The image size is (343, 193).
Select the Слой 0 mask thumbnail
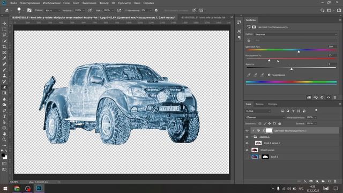click(x=265, y=157)
